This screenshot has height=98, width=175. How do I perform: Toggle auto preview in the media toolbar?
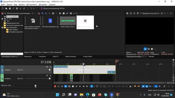[x=67, y=13]
